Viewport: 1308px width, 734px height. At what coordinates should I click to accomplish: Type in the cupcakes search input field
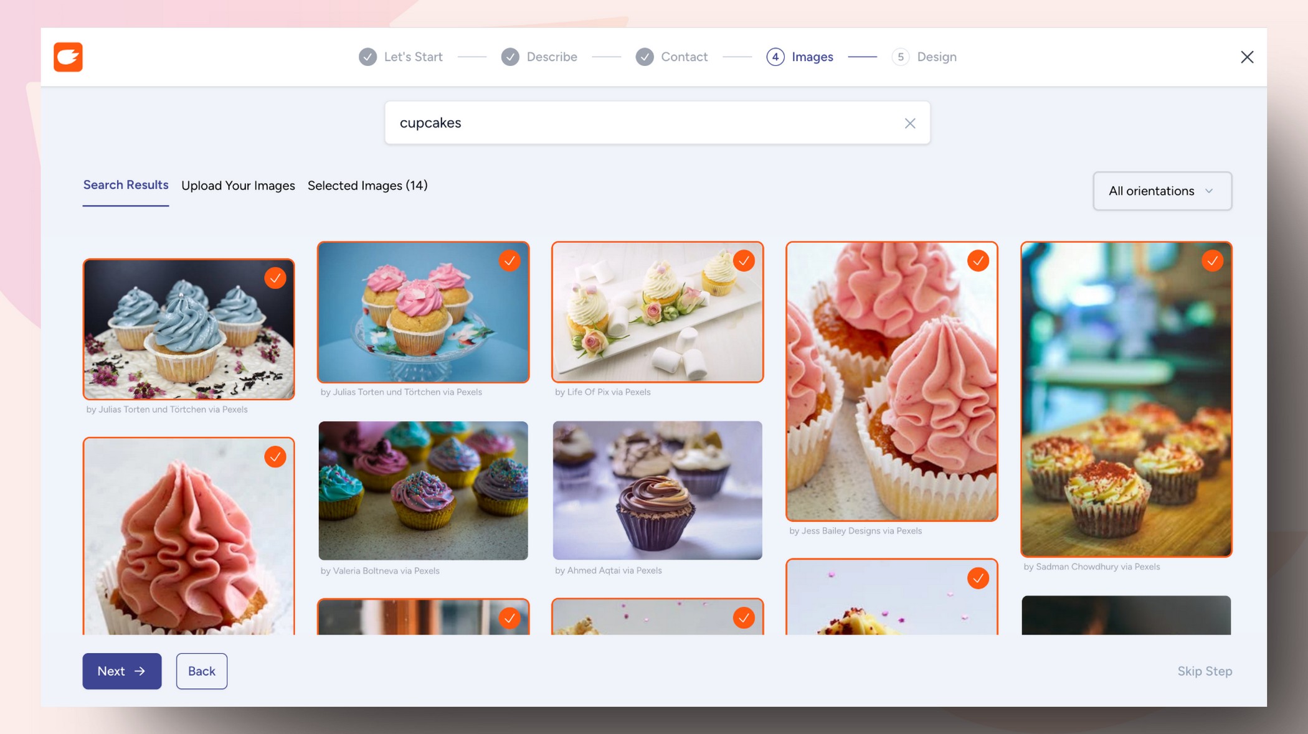click(x=655, y=121)
